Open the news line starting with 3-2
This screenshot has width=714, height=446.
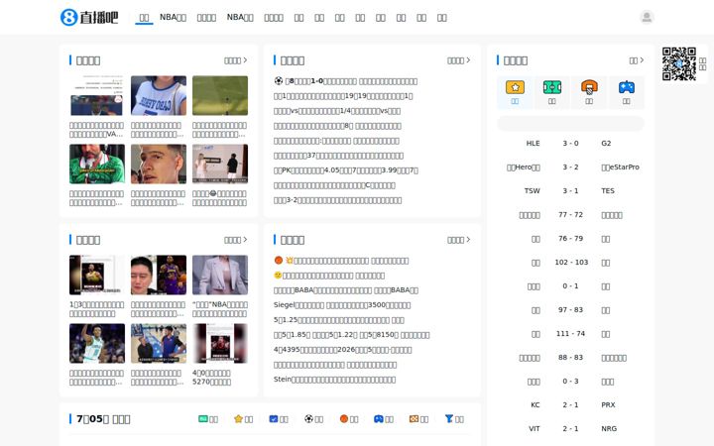click(x=338, y=200)
